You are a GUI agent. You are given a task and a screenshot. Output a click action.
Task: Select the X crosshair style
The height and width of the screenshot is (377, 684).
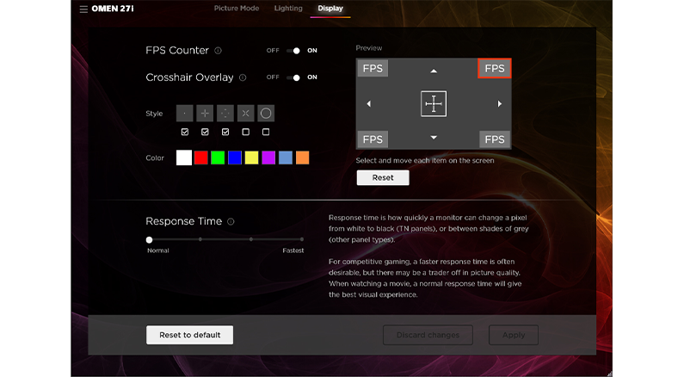(x=245, y=114)
